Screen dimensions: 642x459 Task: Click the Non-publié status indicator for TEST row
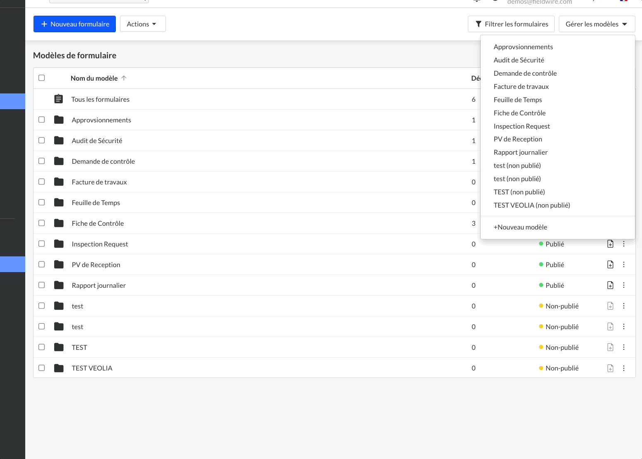558,347
